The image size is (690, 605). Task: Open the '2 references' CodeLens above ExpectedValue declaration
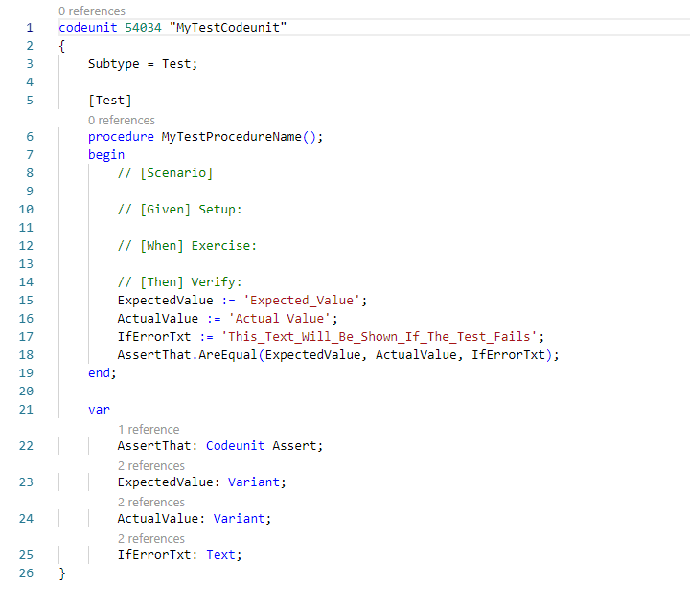pos(151,465)
